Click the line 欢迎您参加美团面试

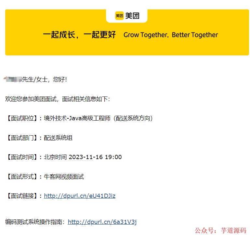[31, 99]
